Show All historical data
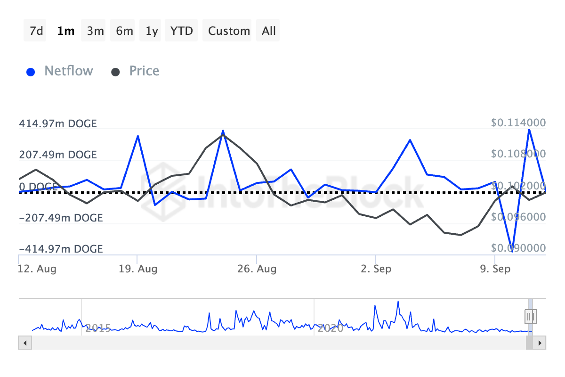This screenshot has height=377, width=565. [269, 31]
